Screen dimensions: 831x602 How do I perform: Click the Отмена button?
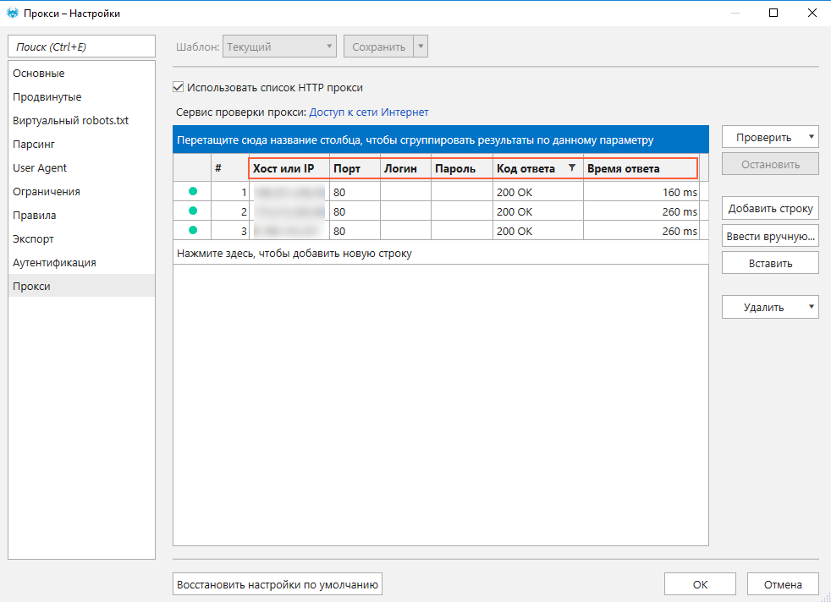(x=783, y=584)
